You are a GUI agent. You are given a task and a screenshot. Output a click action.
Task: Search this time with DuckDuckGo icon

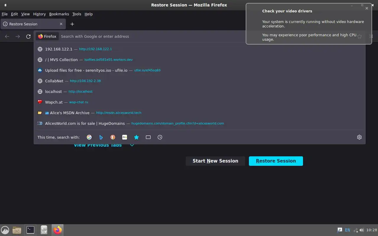[x=113, y=137]
